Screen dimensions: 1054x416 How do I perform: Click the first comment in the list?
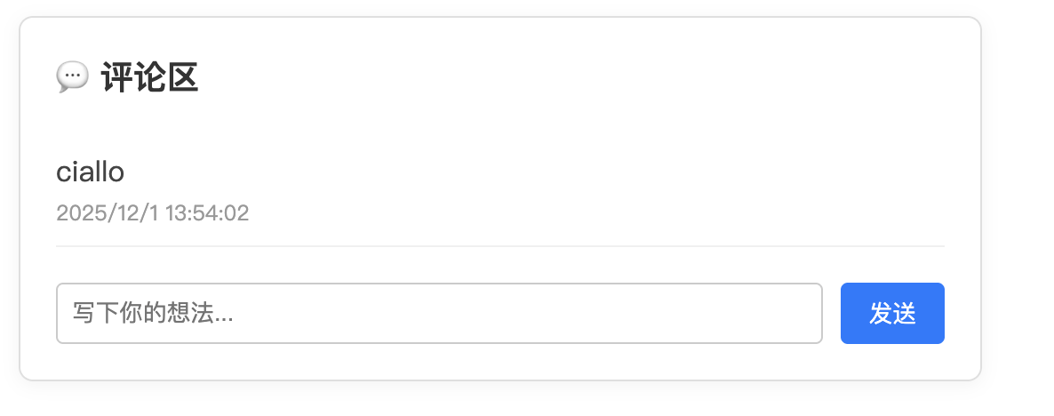point(90,172)
